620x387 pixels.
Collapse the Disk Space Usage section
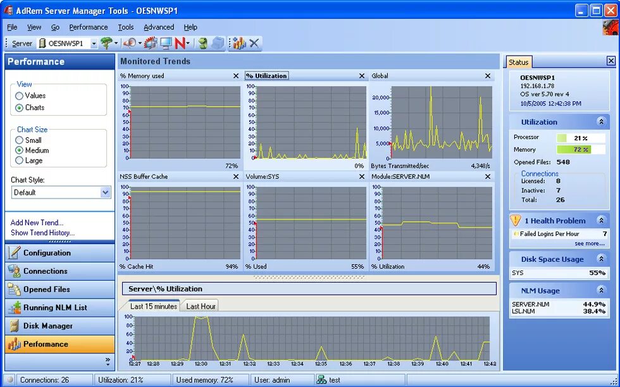[601, 259]
